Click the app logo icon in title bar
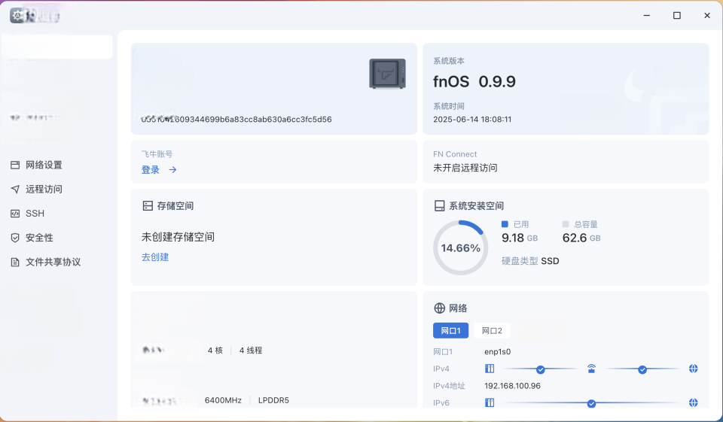The height and width of the screenshot is (422, 723). 17,16
